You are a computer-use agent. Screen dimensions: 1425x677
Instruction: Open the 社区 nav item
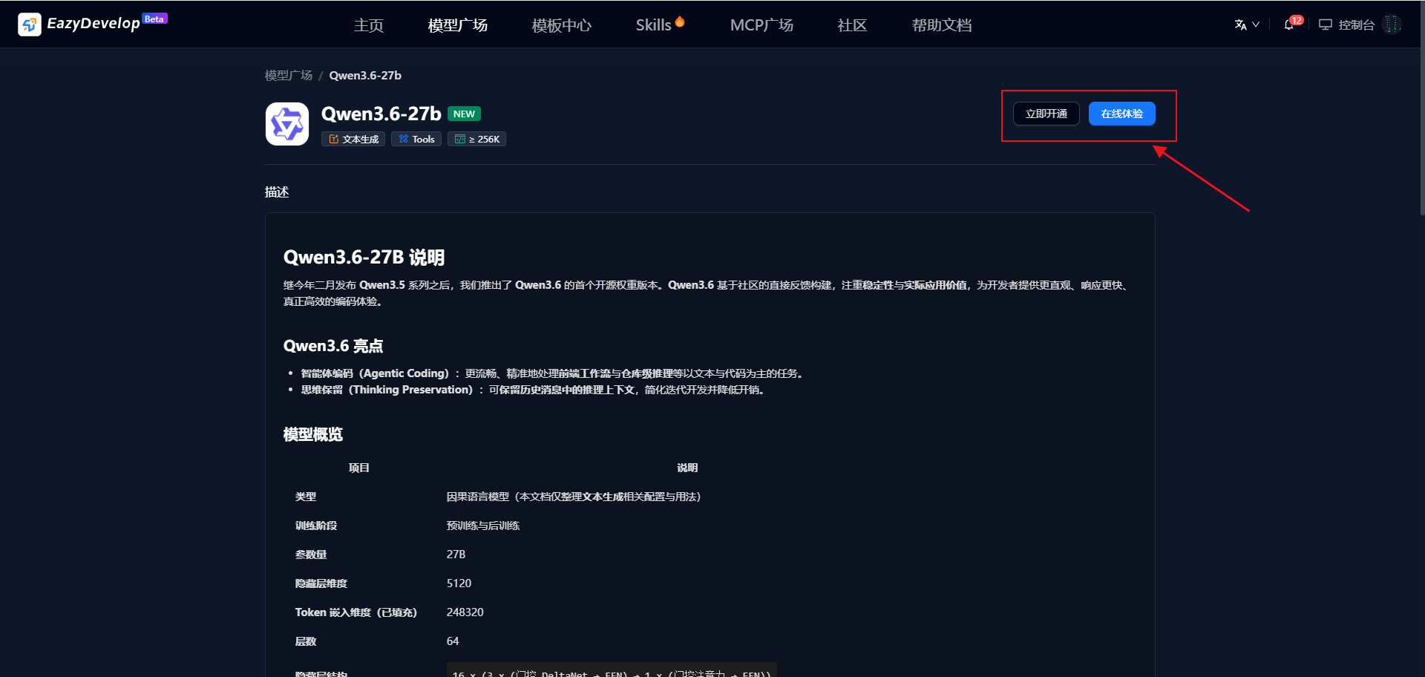(852, 25)
